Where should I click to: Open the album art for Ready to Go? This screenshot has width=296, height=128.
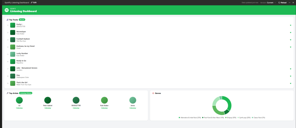(x=13, y=61)
